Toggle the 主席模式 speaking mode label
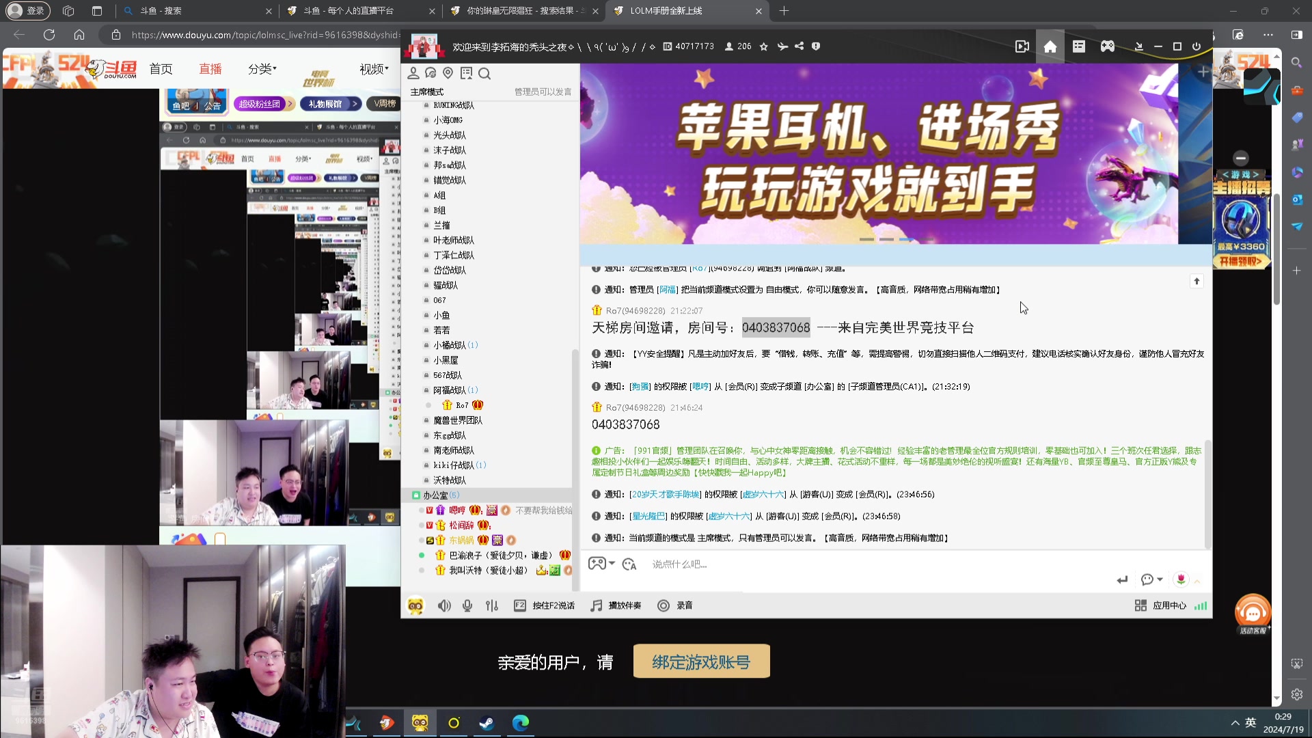The height and width of the screenshot is (738, 1312). 427,92
